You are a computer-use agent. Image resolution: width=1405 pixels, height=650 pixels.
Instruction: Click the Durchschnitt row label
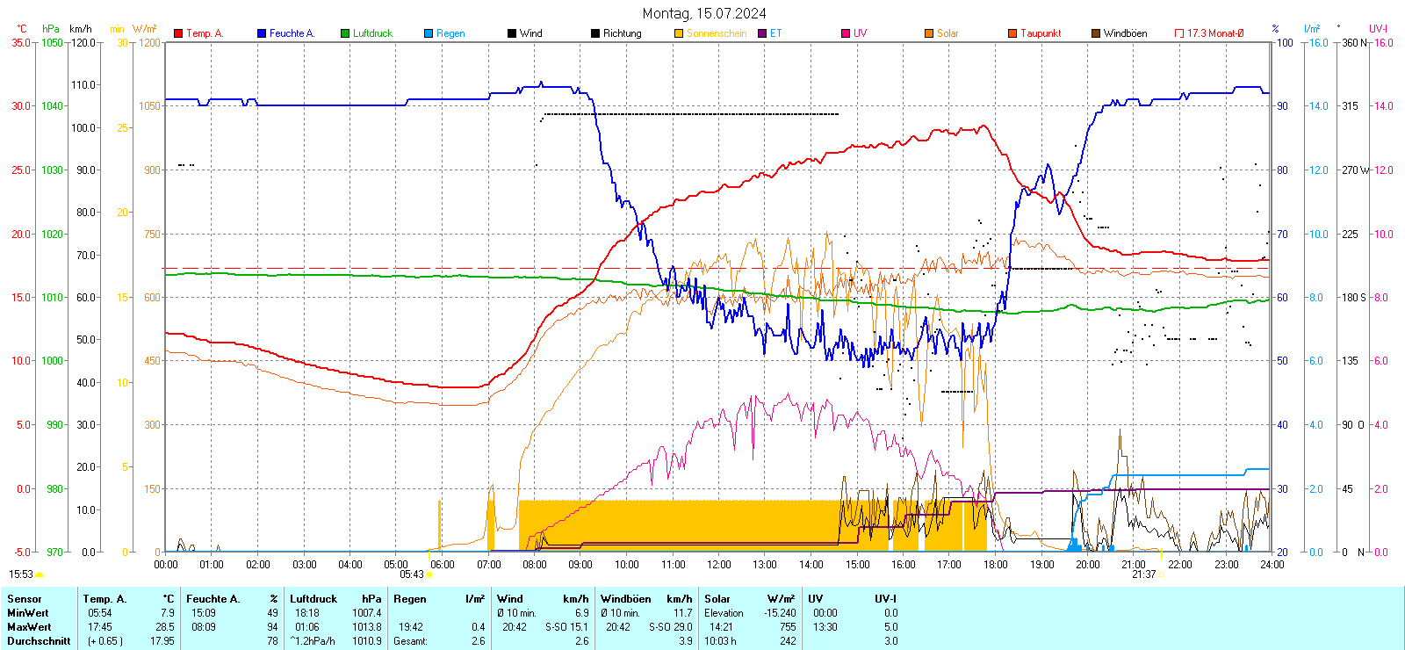point(39,641)
